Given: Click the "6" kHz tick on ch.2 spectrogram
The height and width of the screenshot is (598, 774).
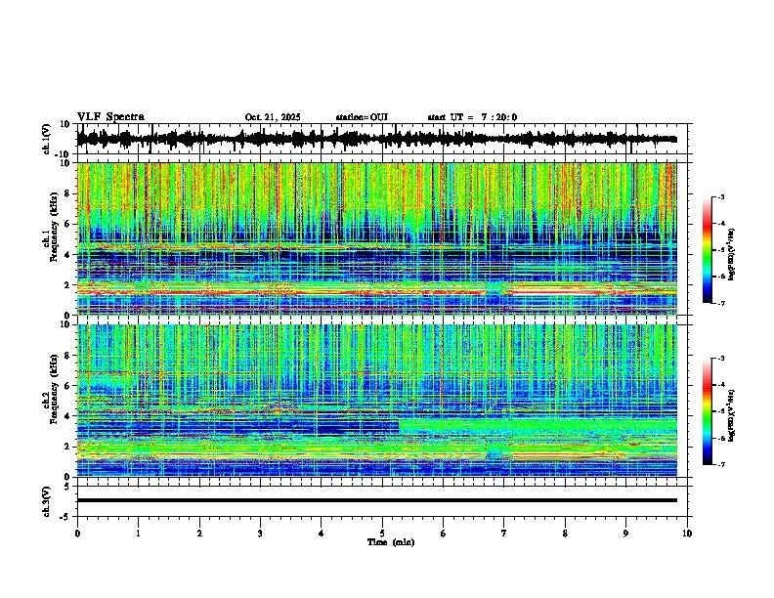Looking at the screenshot, I should tap(68, 386).
